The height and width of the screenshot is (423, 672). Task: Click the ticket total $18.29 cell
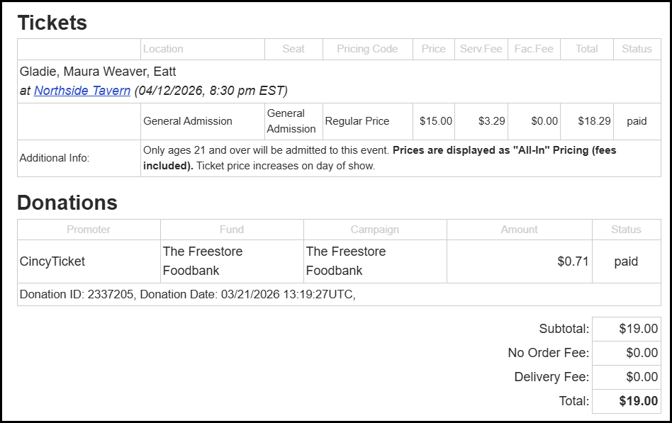[x=593, y=121]
